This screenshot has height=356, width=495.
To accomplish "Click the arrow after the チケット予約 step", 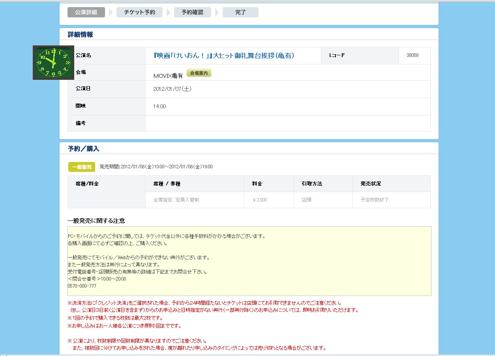I will (168, 13).
